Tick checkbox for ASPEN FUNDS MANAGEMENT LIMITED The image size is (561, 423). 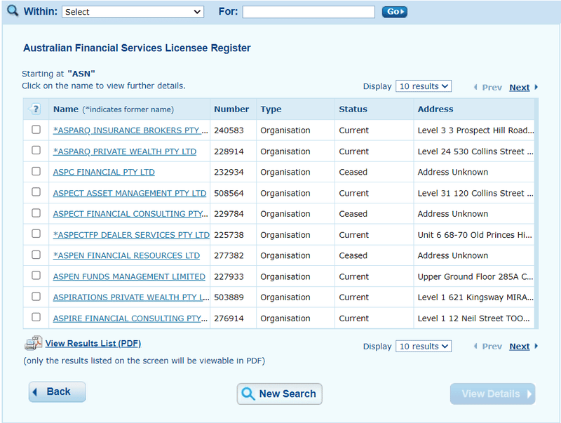click(36, 276)
